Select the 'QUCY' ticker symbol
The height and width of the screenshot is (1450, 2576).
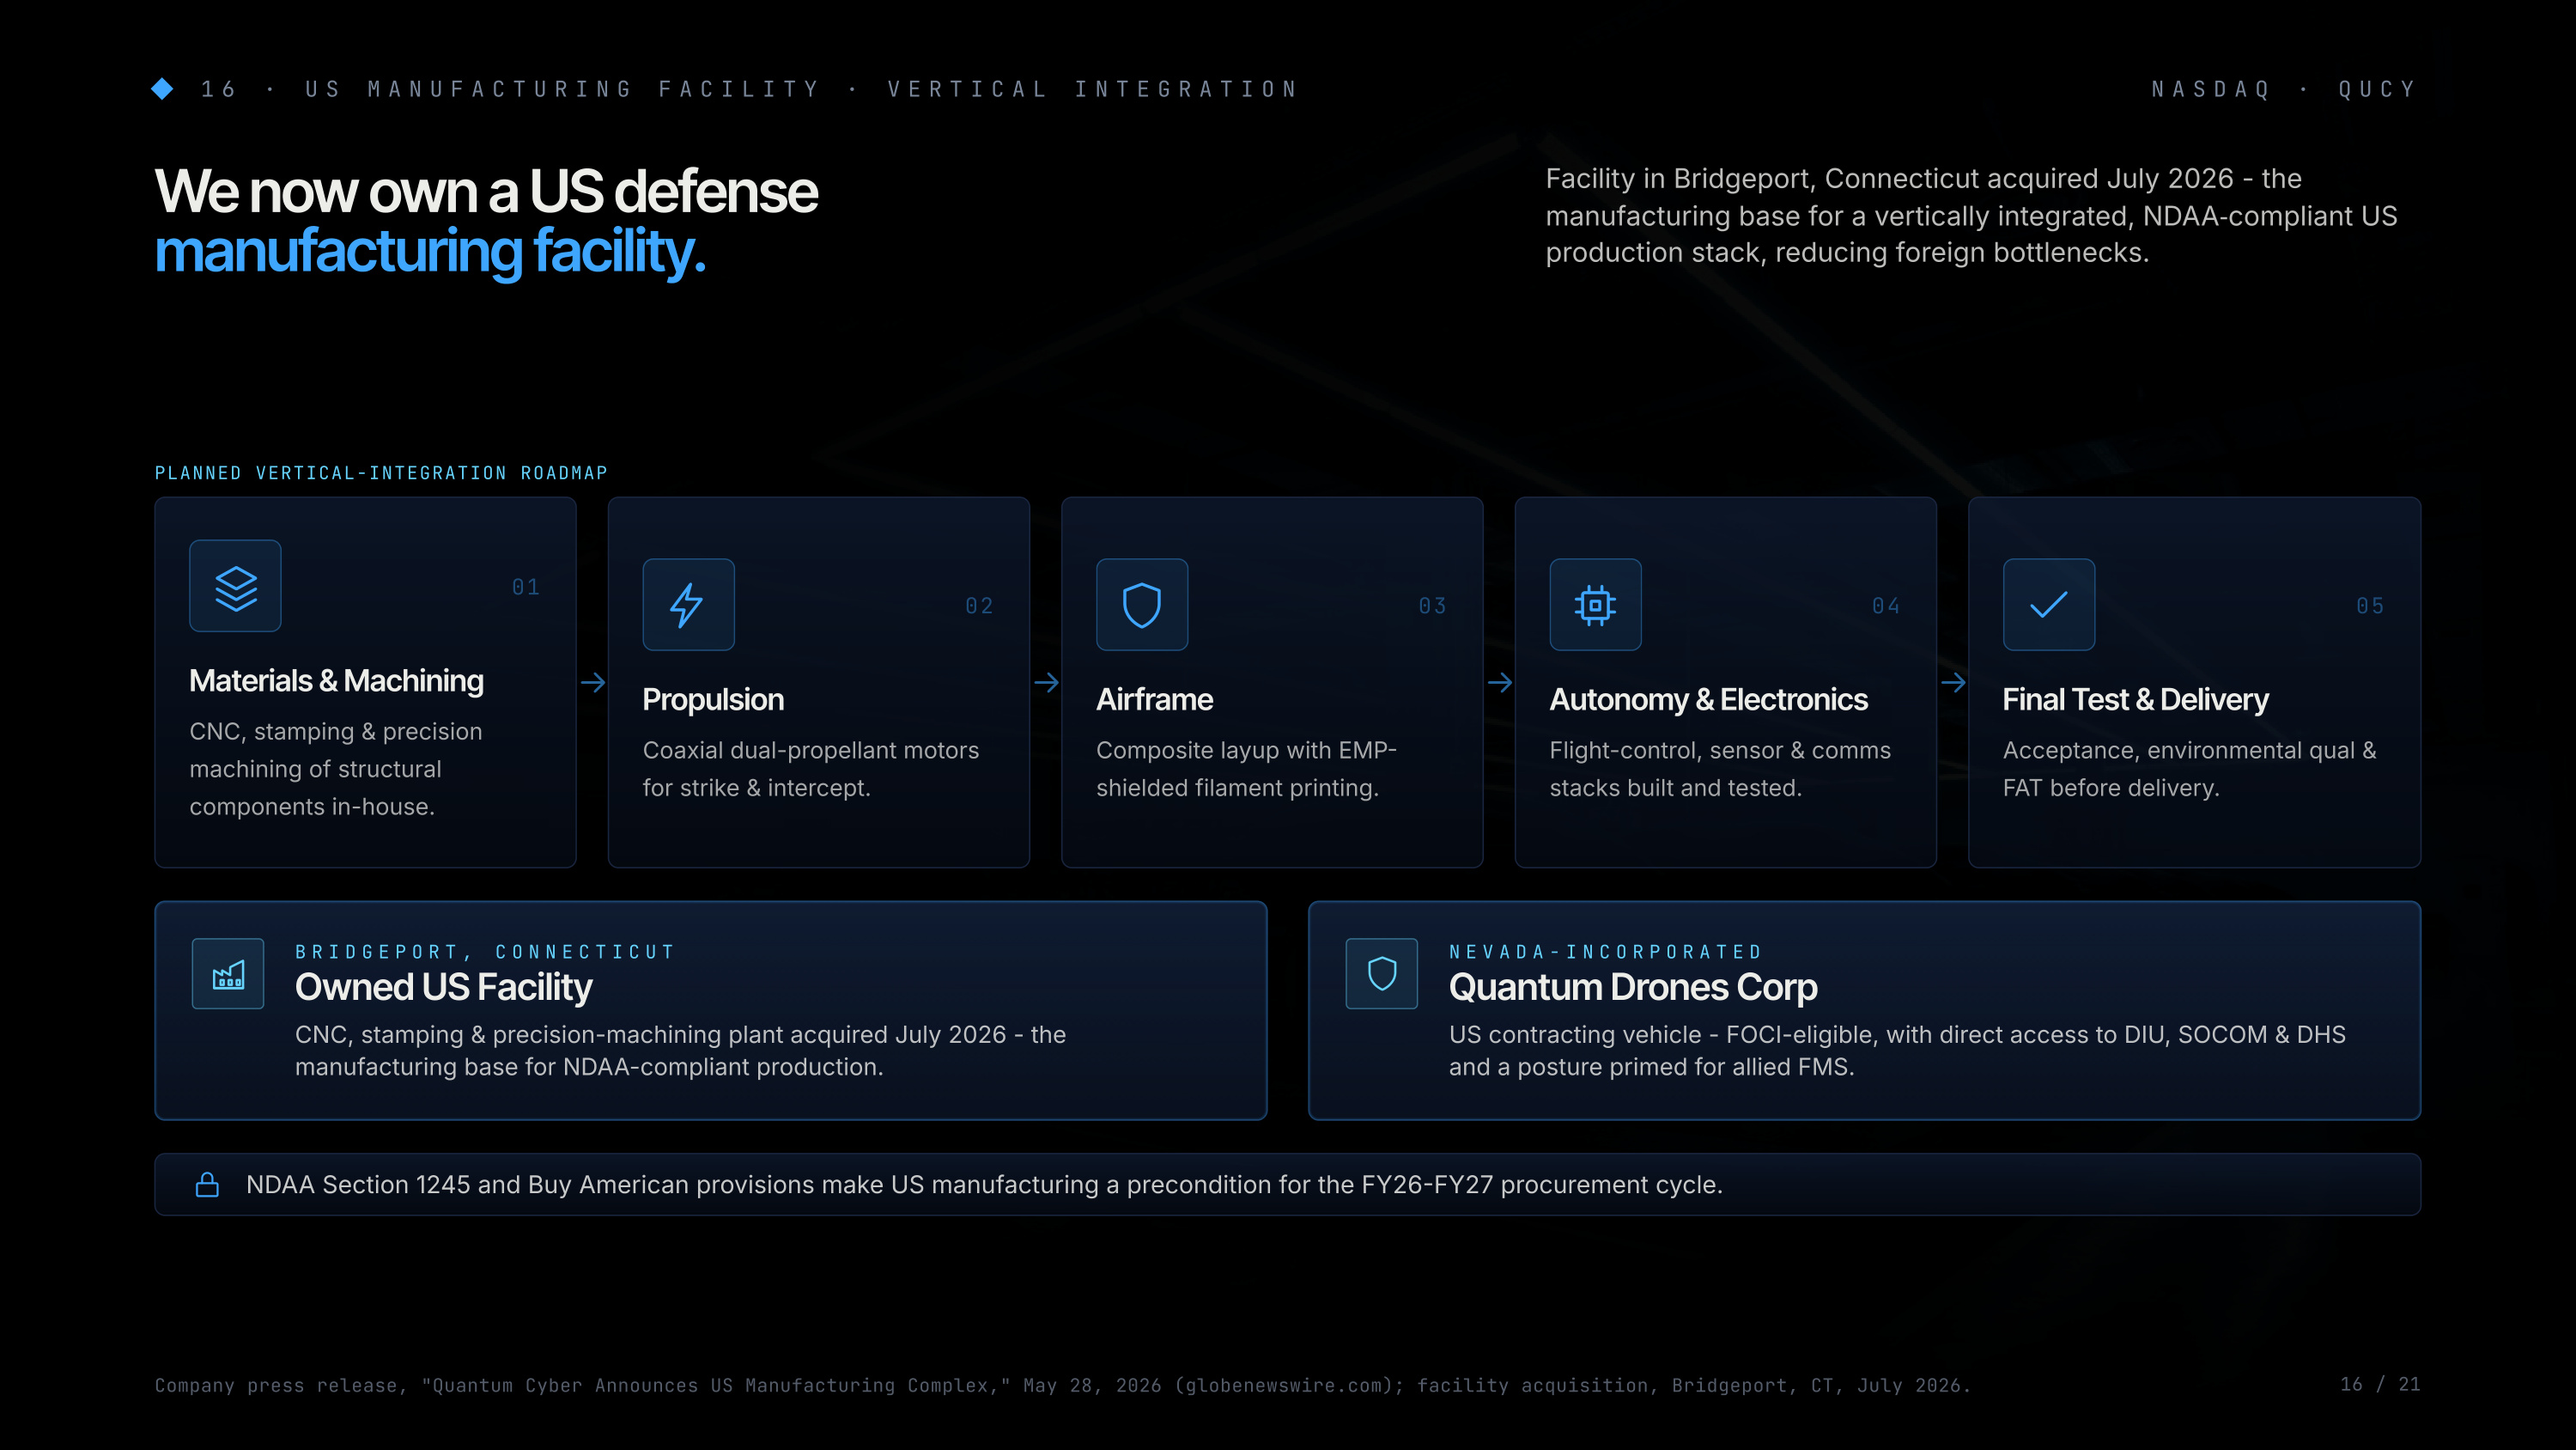pos(2377,89)
